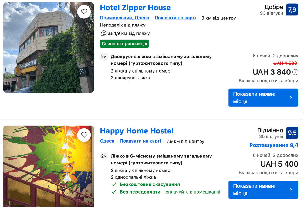Open the Hotel Zipper House title link

point(135,8)
